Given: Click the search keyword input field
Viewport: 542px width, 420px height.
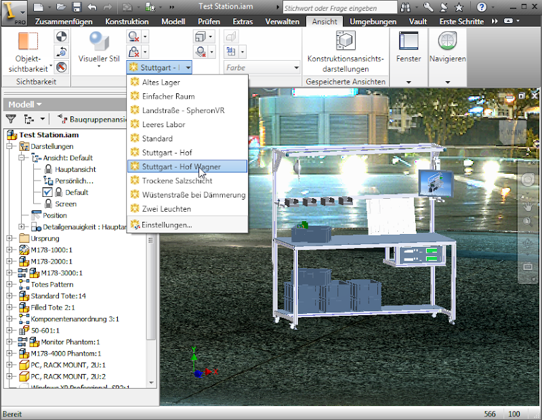Looking at the screenshot, I should pos(340,7).
